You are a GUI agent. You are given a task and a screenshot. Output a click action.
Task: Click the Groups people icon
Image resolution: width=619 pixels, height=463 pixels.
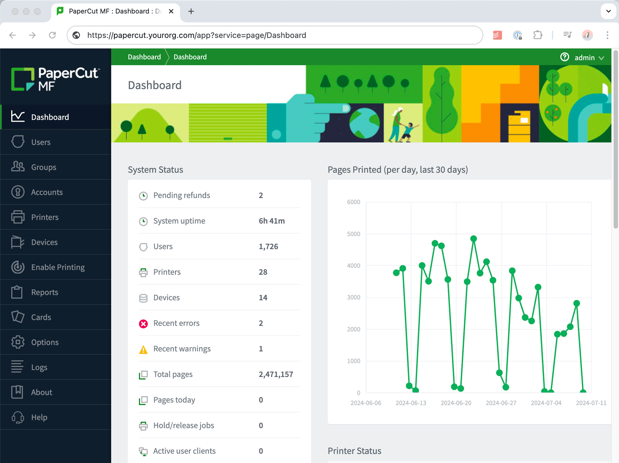coord(18,167)
